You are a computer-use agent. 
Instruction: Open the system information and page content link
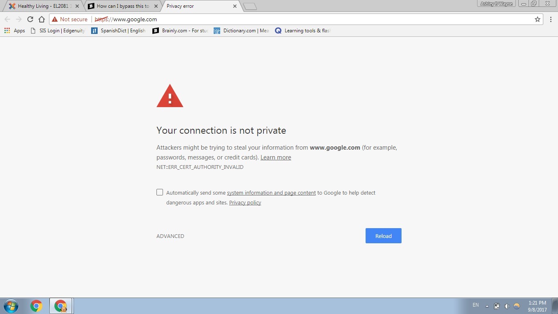[x=271, y=193]
